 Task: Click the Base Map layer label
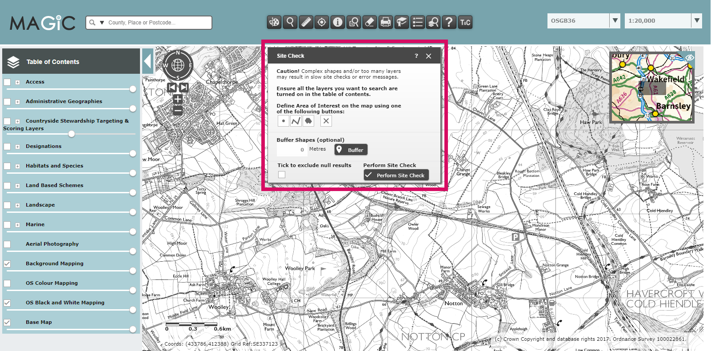coord(39,322)
